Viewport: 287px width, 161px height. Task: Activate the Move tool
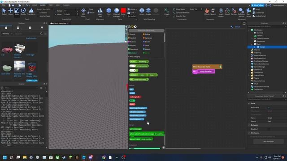click(x=10, y=12)
